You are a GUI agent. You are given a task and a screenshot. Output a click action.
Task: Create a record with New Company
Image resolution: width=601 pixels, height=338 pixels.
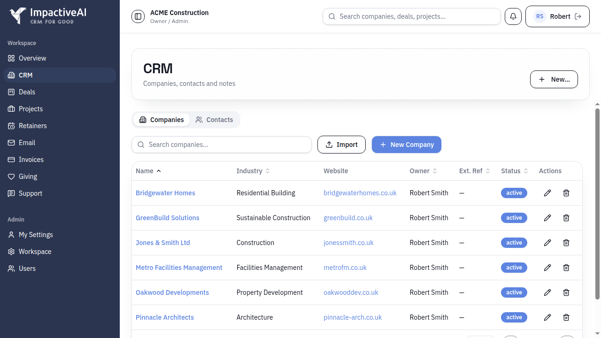pyautogui.click(x=407, y=145)
